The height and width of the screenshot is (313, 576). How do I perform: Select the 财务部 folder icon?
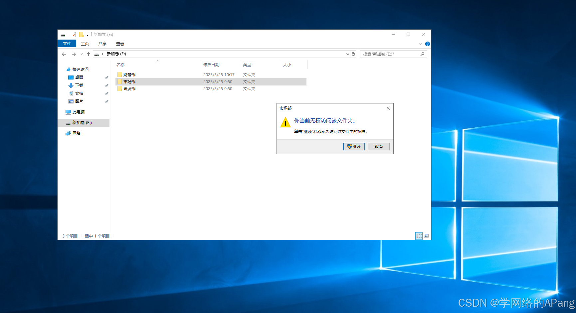coord(119,75)
